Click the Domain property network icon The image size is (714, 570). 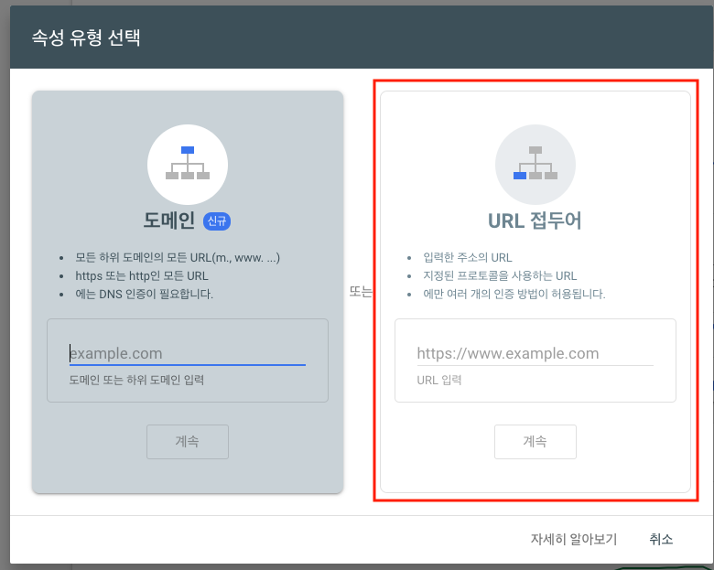tap(188, 165)
